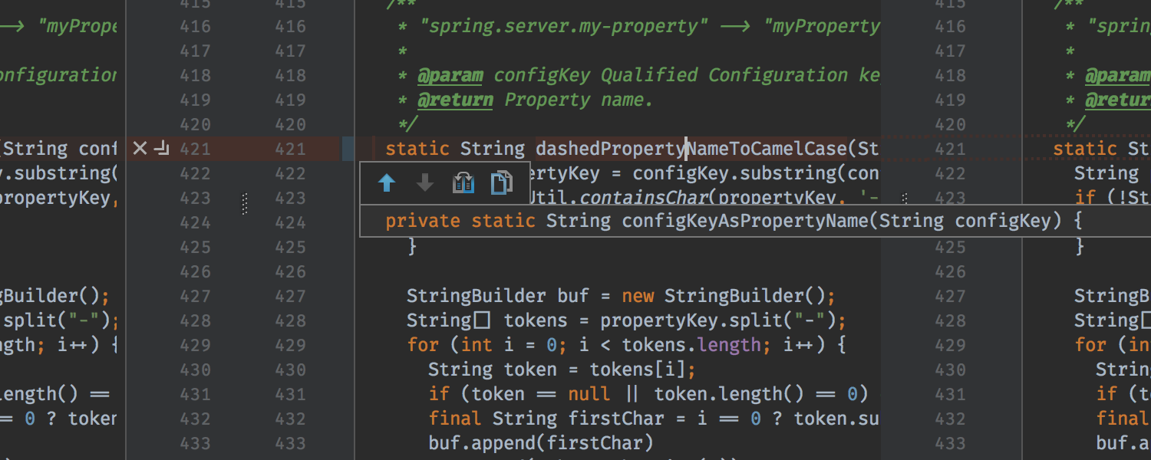Viewport: 1151px width, 460px height.
Task: Grab the dotted splitter handle between the left gutter columns
Action: coord(245,204)
